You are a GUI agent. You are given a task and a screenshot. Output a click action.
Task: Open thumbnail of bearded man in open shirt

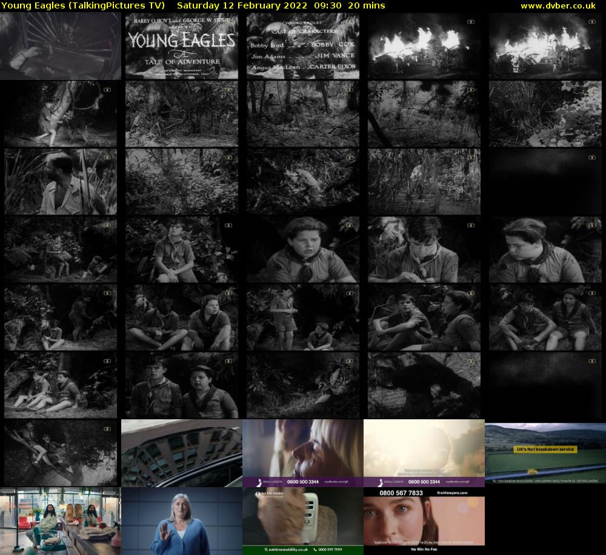(x=61, y=182)
